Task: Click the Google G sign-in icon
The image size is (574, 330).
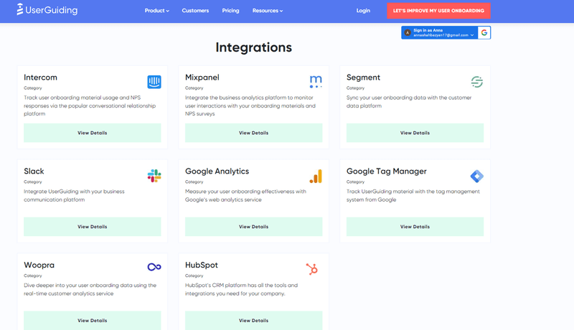Action: [x=484, y=32]
